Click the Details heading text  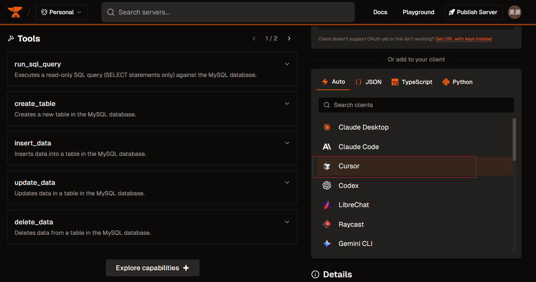tap(337, 275)
